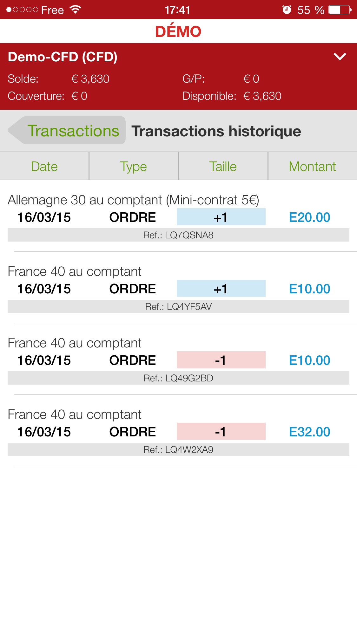Image resolution: width=357 pixels, height=636 pixels.
Task: Open reference LQ4YF5AV details
Action: [x=178, y=307]
